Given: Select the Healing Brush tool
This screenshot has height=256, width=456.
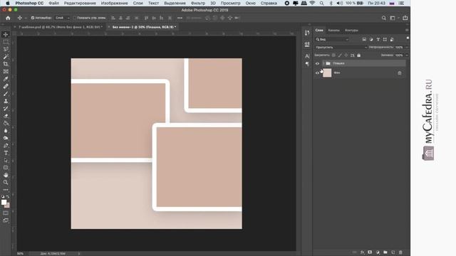Looking at the screenshot, I should click(x=6, y=86).
